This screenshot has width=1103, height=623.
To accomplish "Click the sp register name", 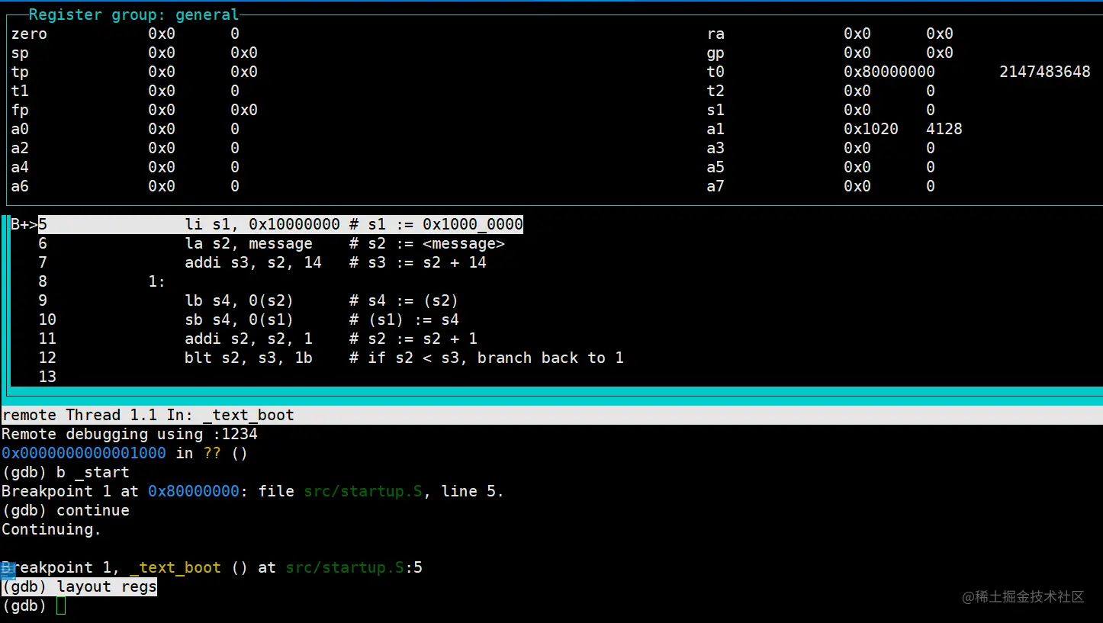I will [x=20, y=53].
